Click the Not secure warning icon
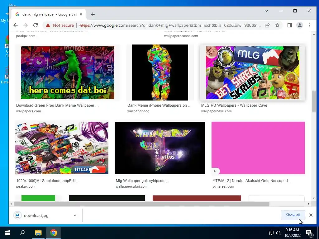This screenshot has width=319, height=239. (48, 25)
